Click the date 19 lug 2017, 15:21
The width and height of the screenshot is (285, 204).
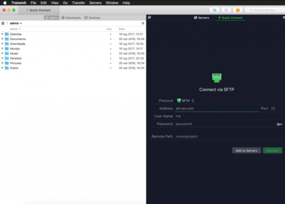point(131,34)
